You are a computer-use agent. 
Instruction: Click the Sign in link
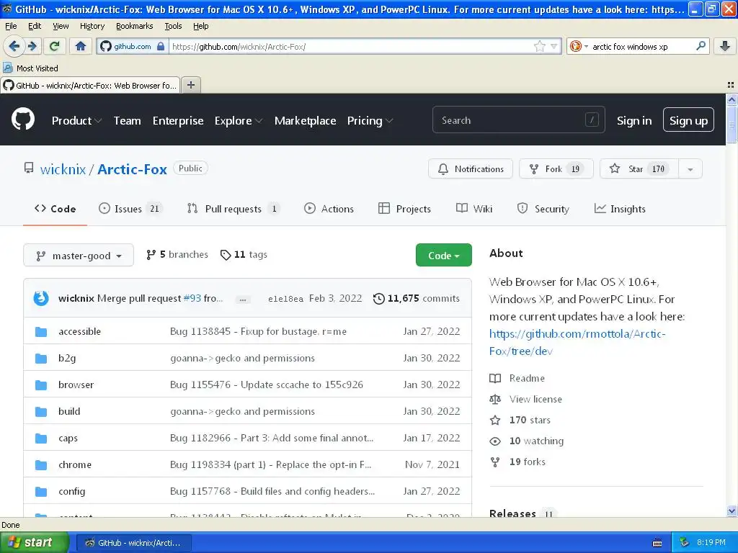point(634,121)
